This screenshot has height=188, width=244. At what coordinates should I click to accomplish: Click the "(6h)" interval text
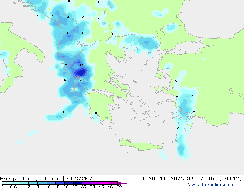tap(41, 179)
